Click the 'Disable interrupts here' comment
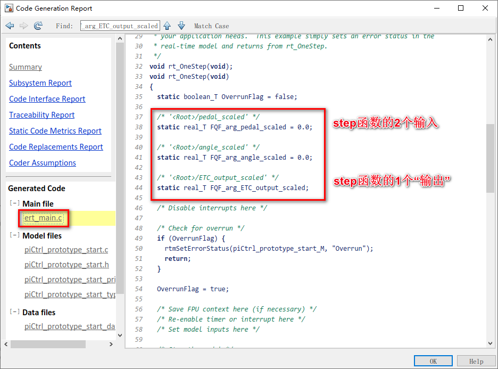 pyautogui.click(x=212, y=208)
